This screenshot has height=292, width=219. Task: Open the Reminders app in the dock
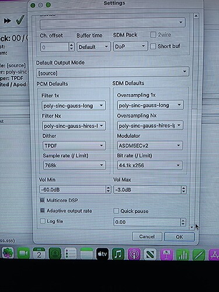pos(71,253)
